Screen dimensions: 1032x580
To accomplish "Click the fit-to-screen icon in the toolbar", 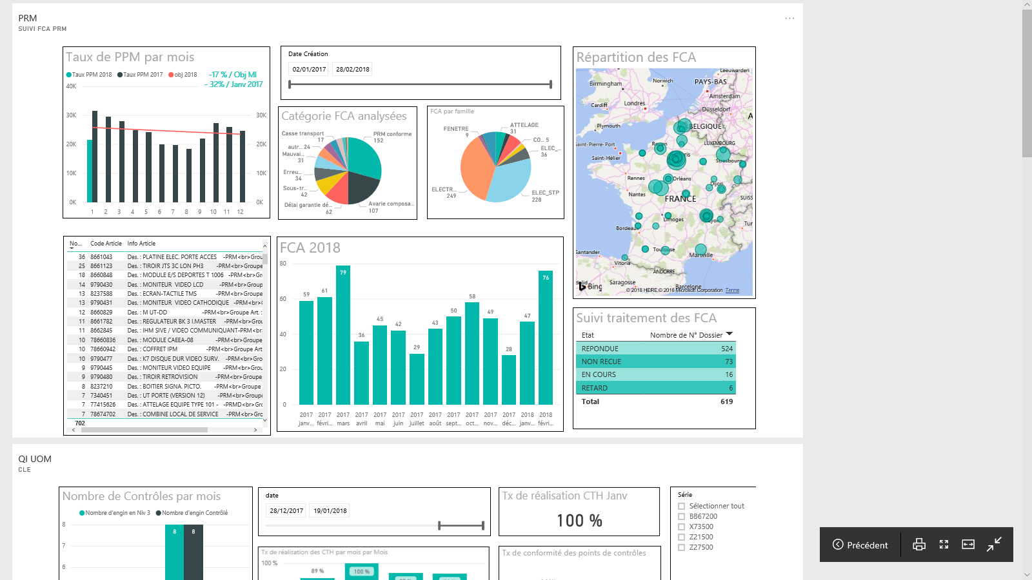I will [x=944, y=545].
